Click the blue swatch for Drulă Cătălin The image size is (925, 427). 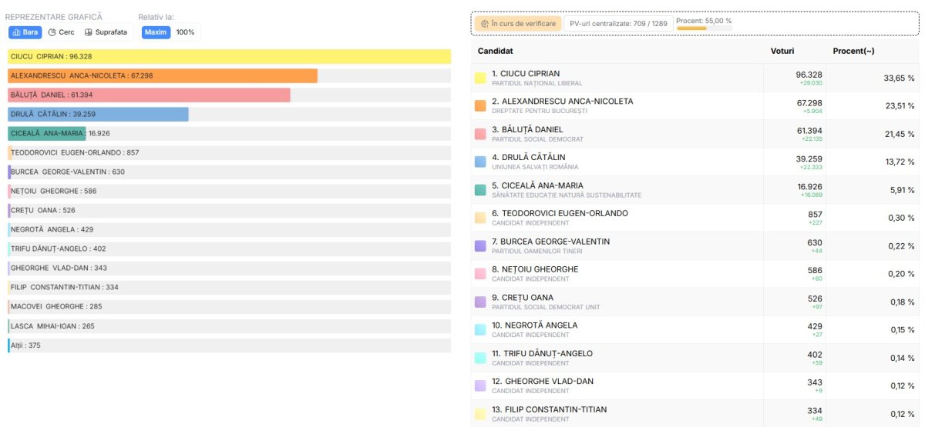(480, 162)
